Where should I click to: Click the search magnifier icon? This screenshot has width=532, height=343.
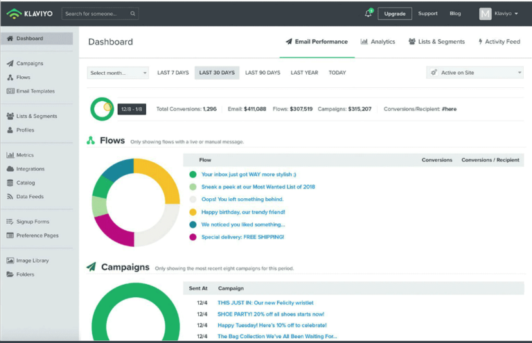pyautogui.click(x=133, y=14)
